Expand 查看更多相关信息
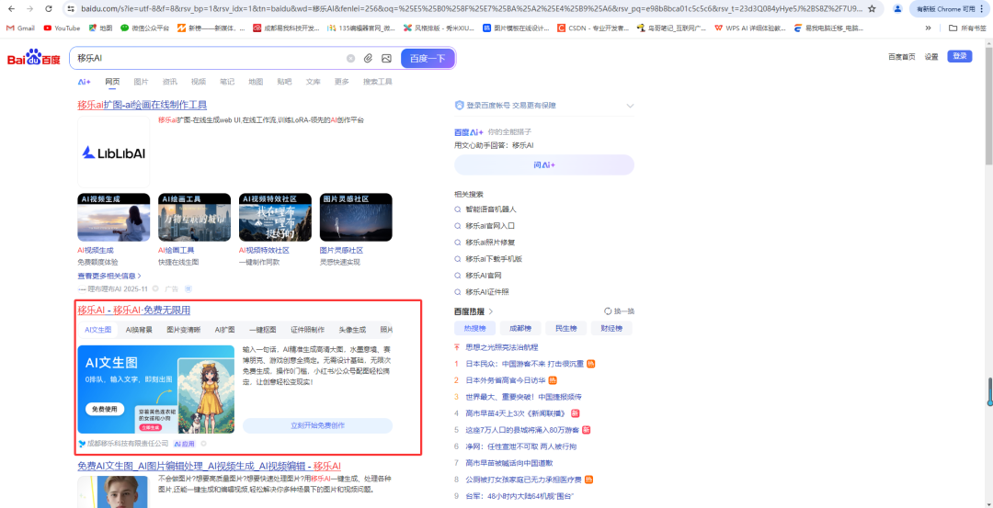 (108, 276)
